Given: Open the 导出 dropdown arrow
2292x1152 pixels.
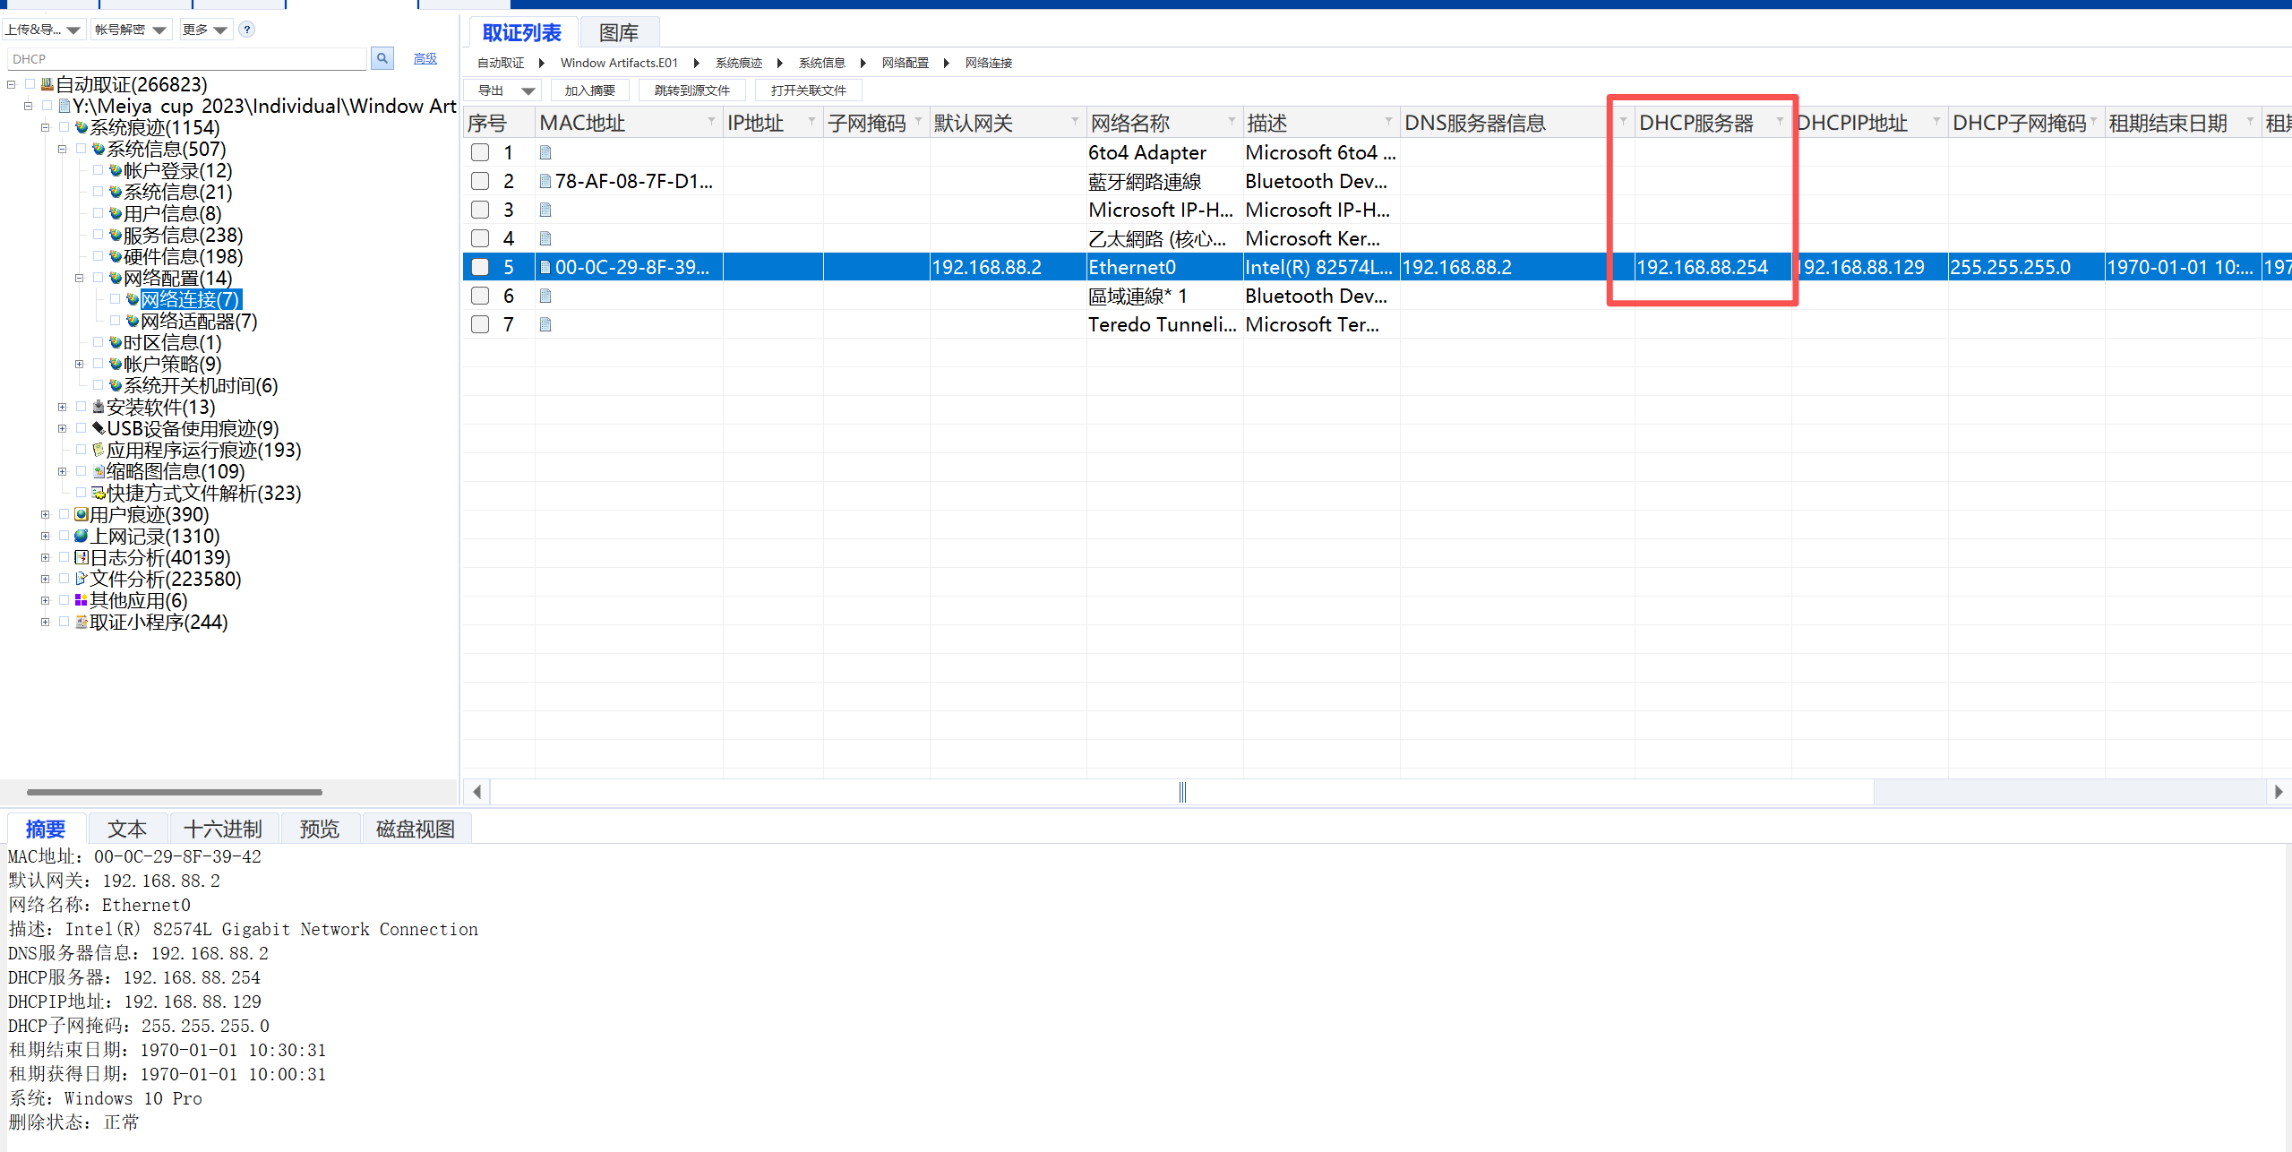Looking at the screenshot, I should tap(528, 90).
